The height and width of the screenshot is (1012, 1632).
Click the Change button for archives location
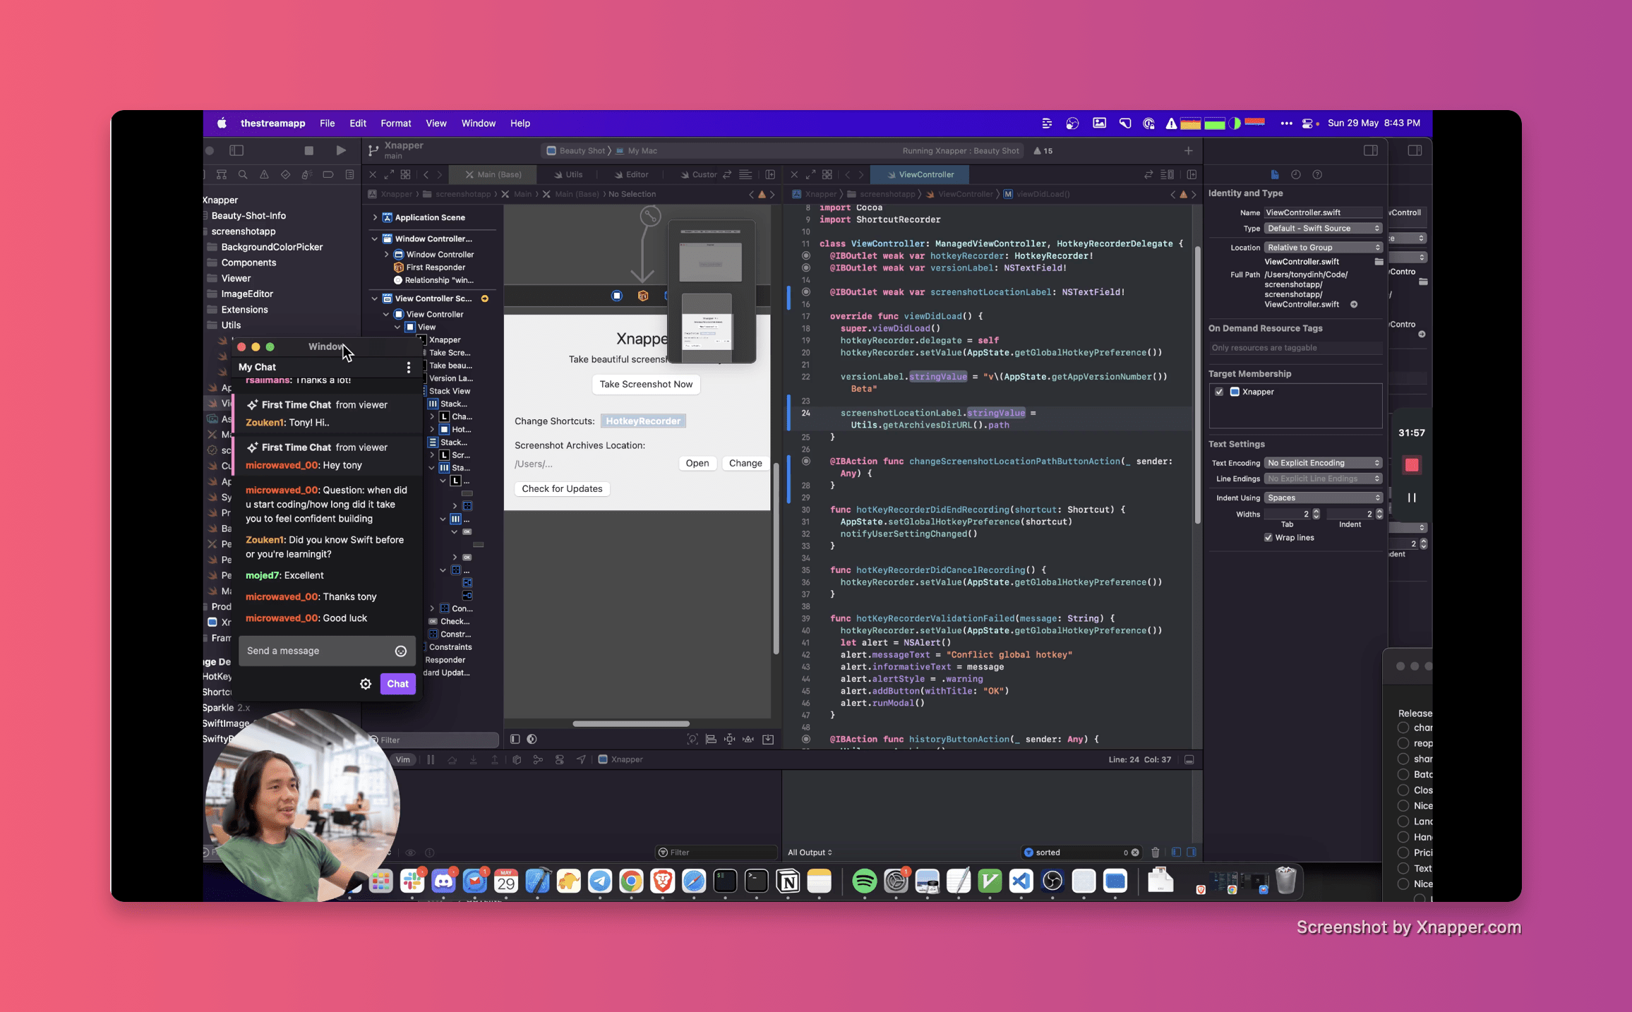point(745,463)
